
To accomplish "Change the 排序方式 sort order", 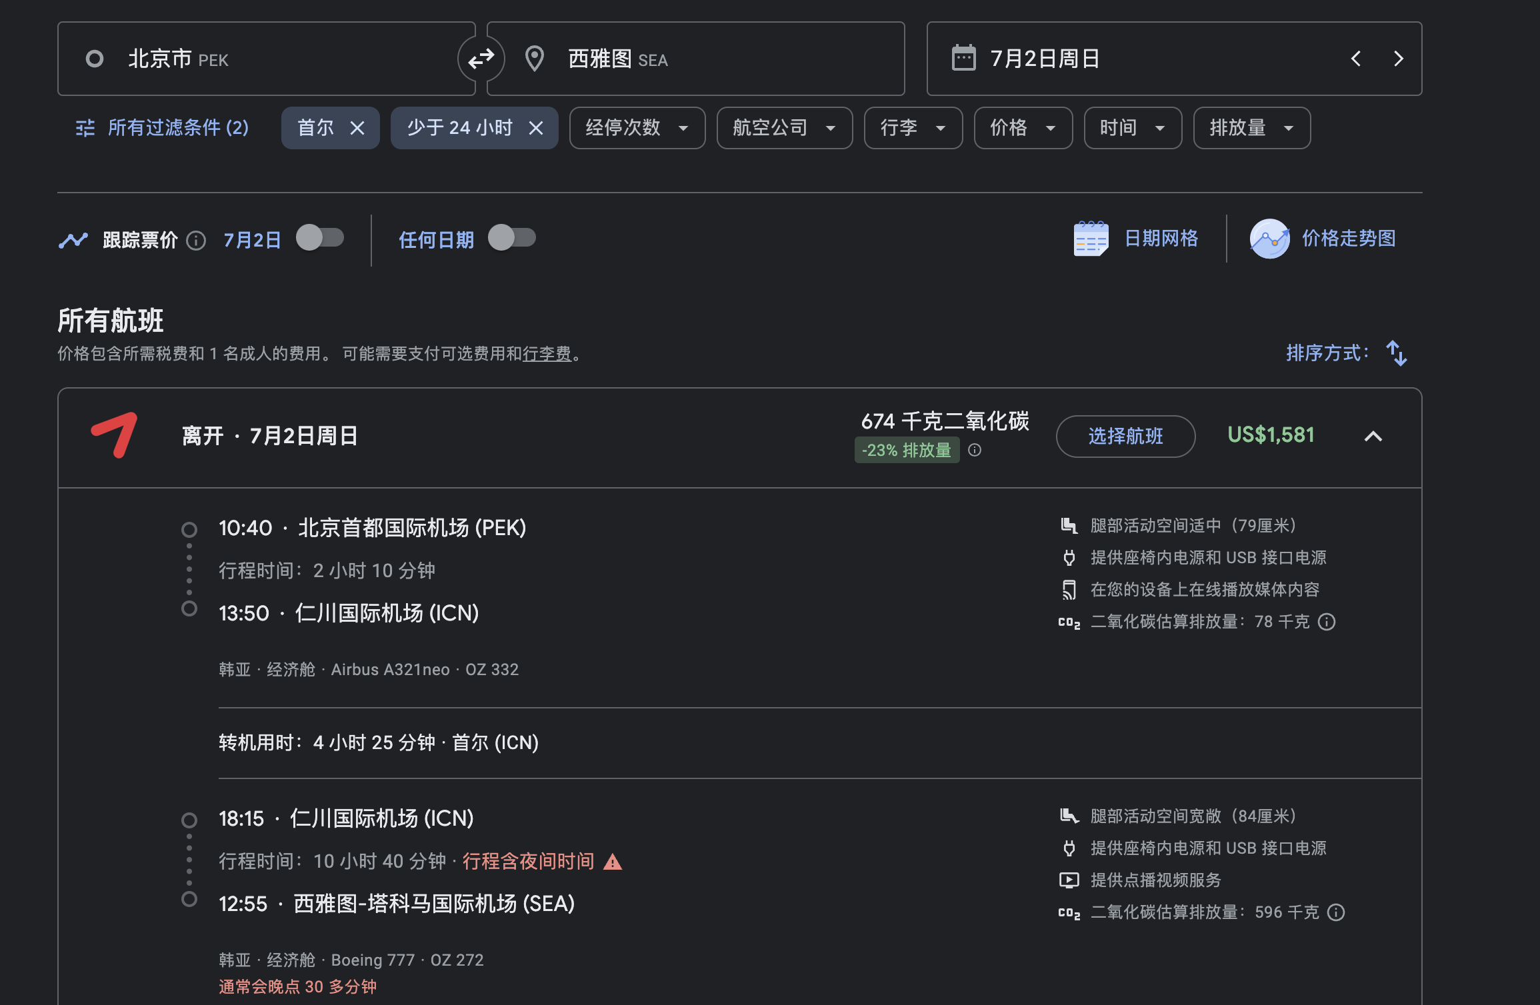I will click(1396, 353).
